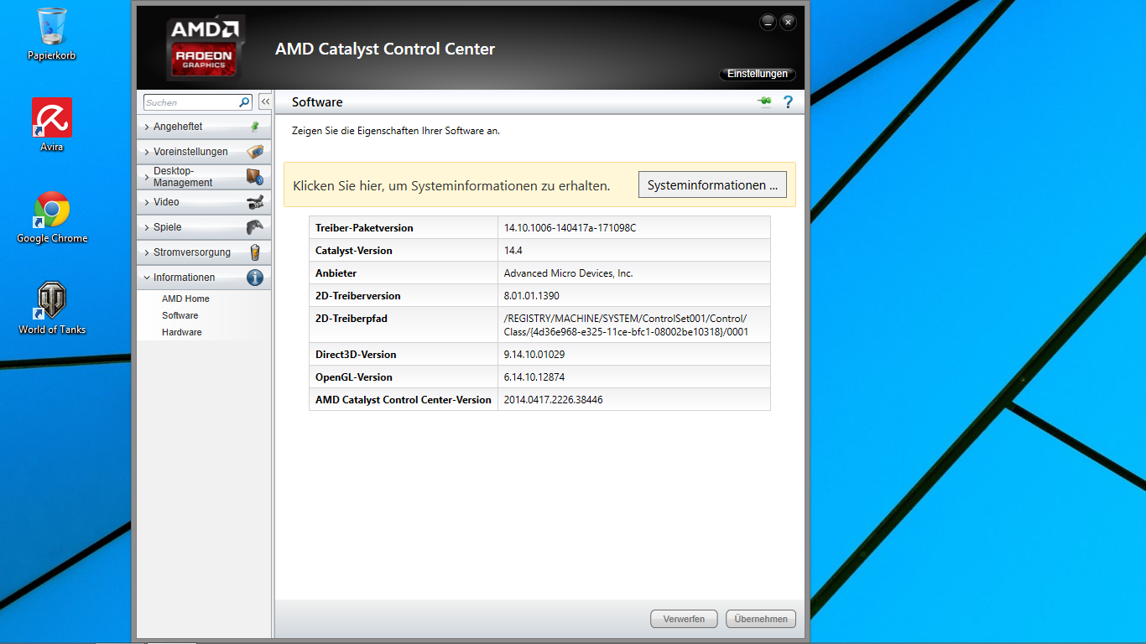Click the 2D-Treiberpfad label cell
The image size is (1146, 644).
pos(404,325)
